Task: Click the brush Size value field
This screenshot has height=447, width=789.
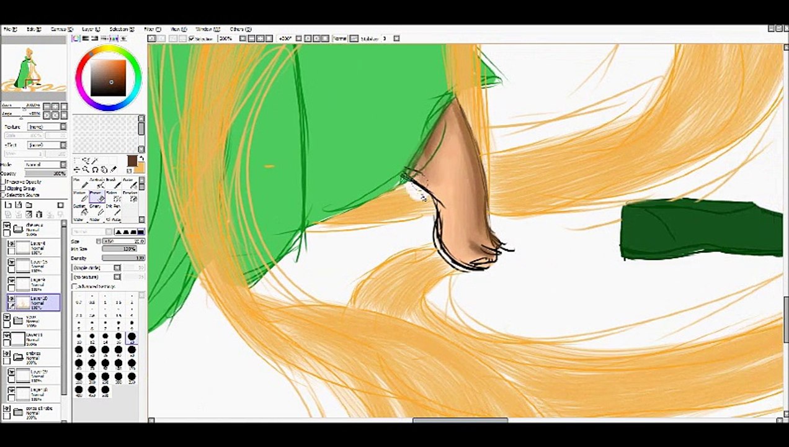Action: [x=123, y=241]
